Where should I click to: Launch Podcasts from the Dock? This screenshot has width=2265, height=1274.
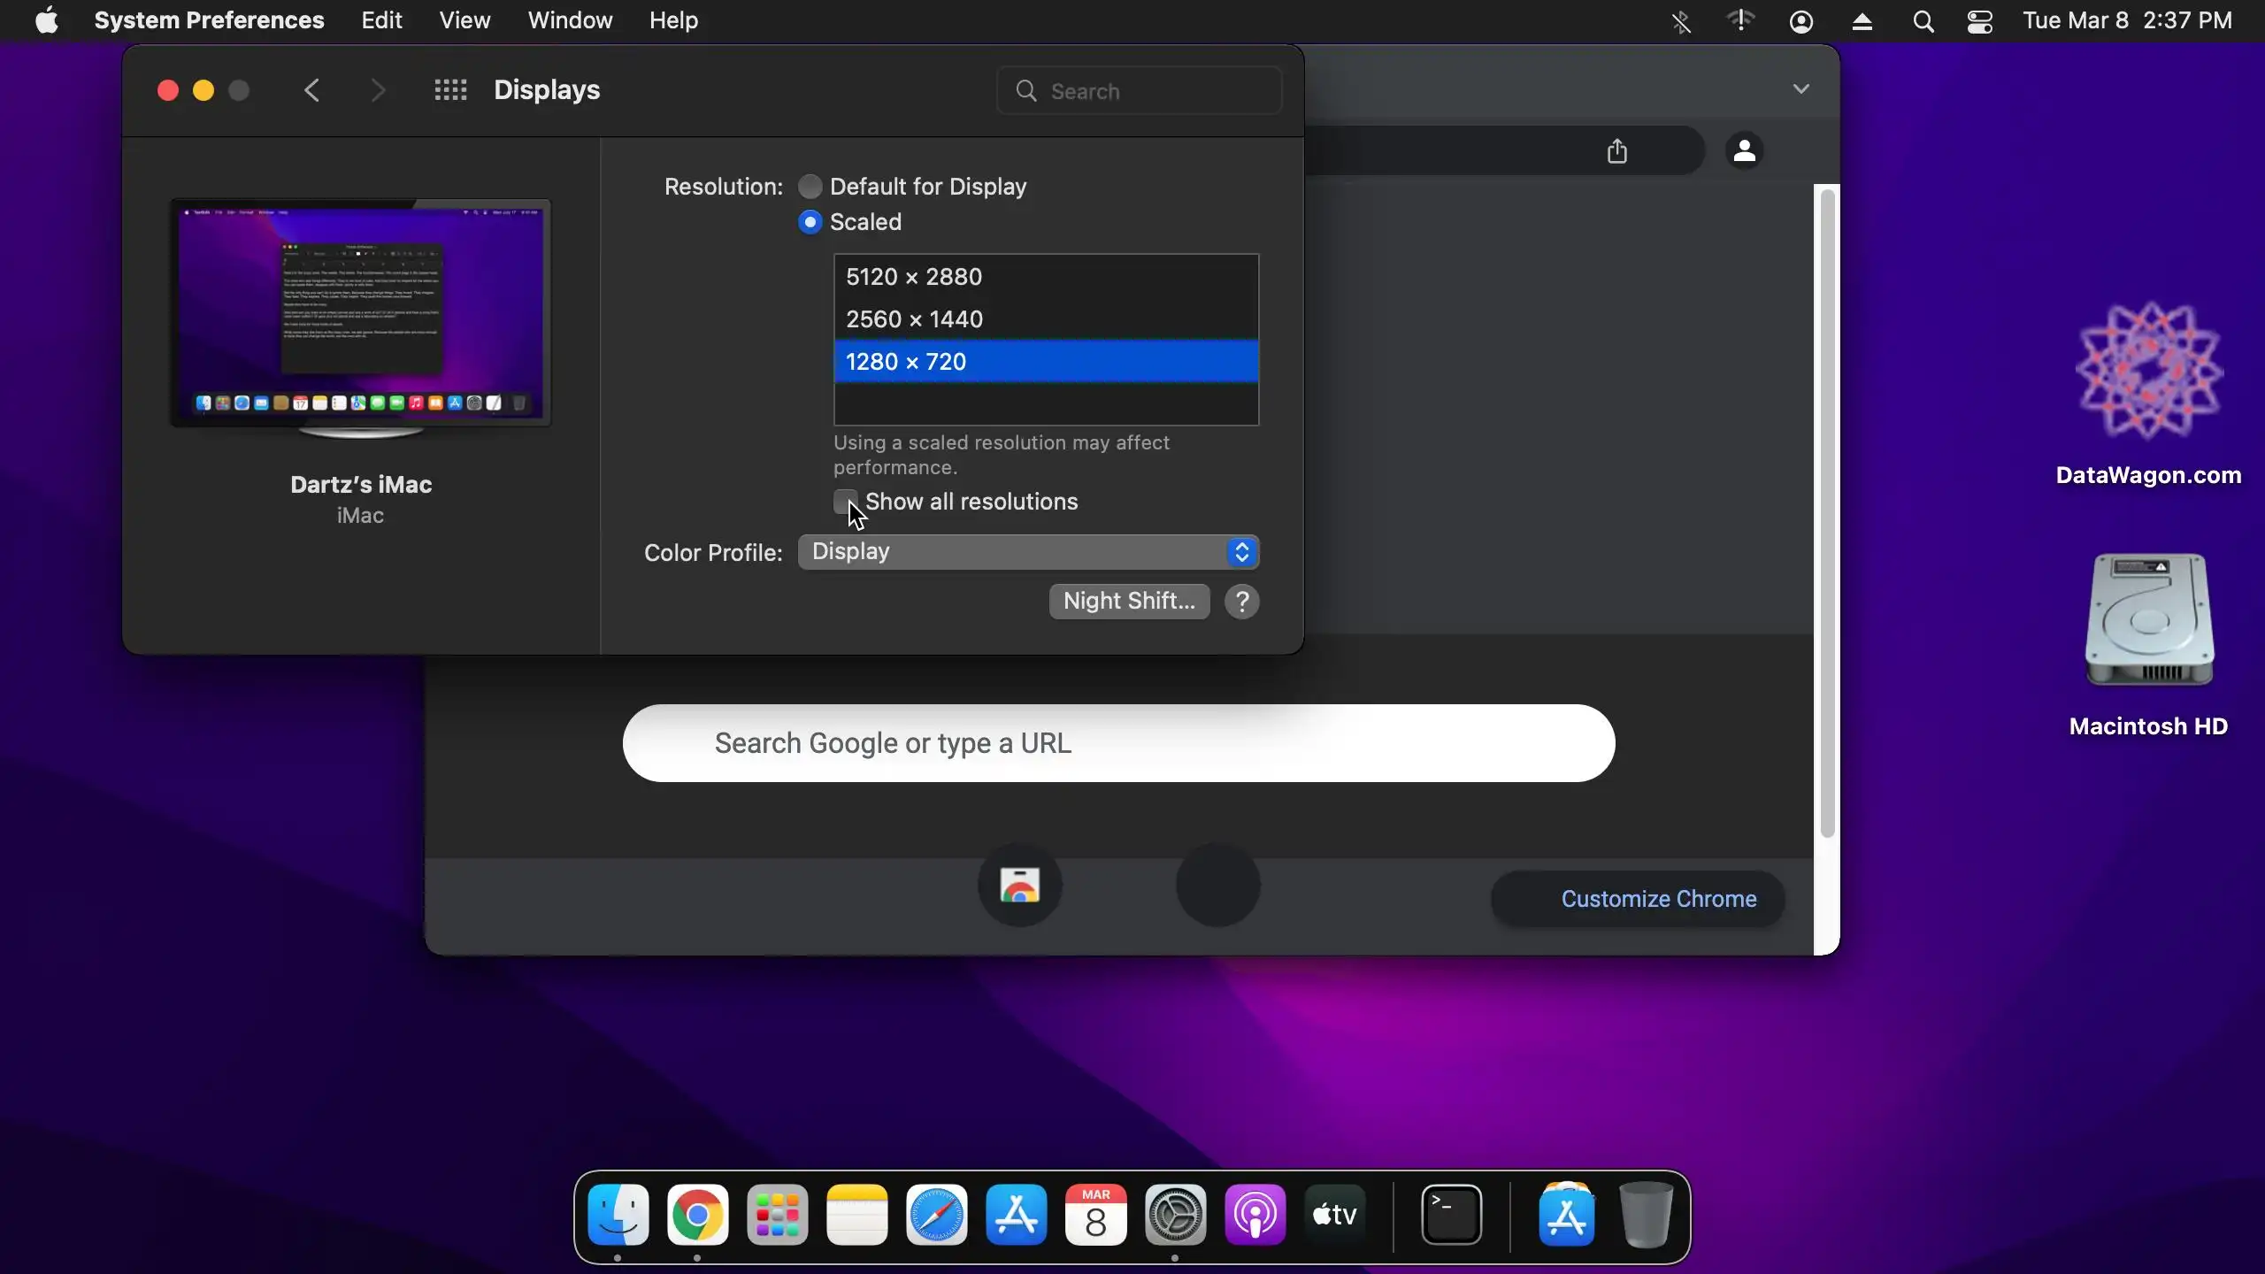(x=1255, y=1215)
